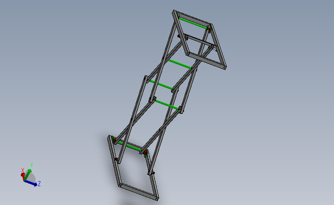Select the topmost green rod in the upper frame
Viewport: 334px width, 205px height.
pyautogui.click(x=193, y=23)
